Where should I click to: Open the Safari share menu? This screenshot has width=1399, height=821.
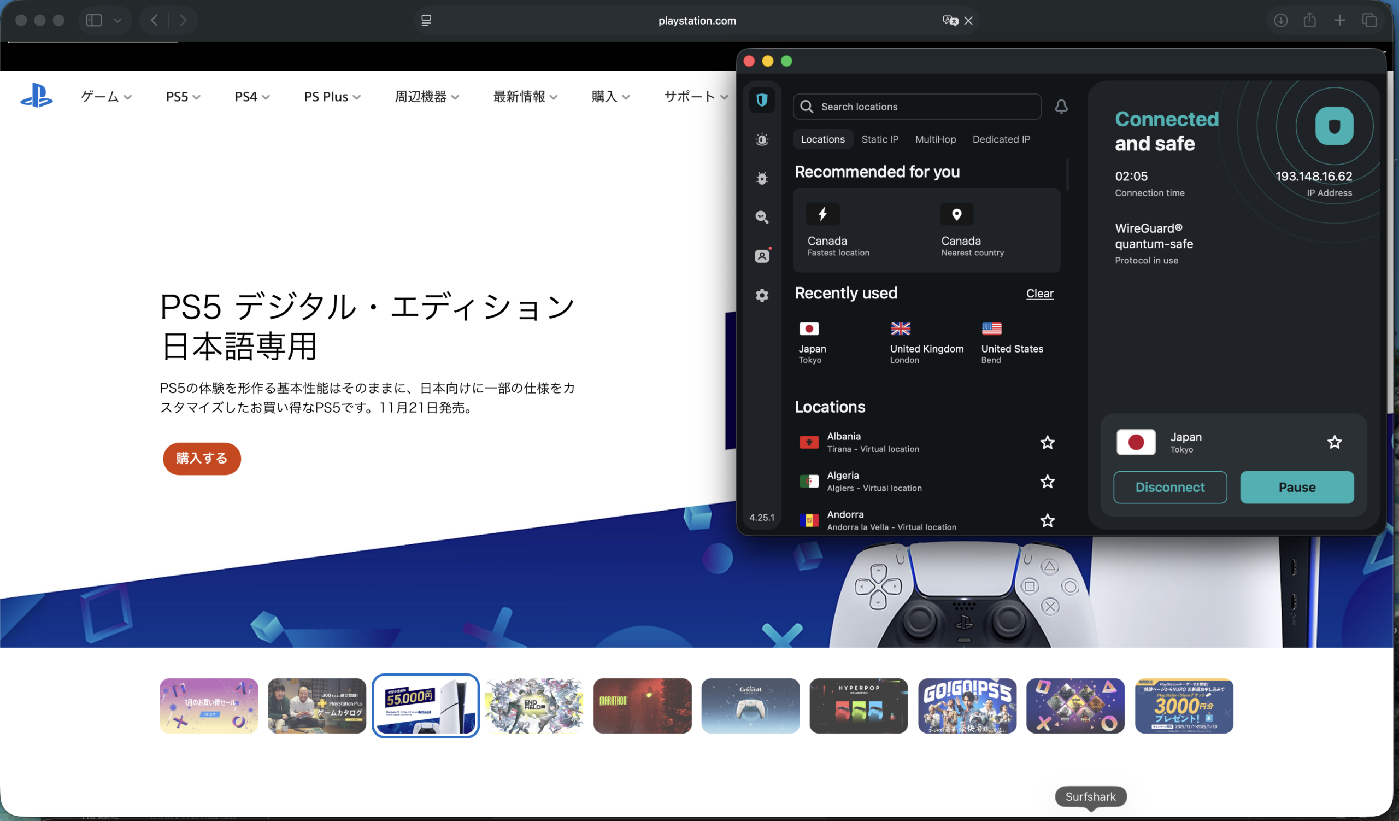[1309, 20]
